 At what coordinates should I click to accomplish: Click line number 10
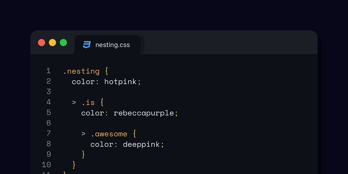tap(46, 165)
